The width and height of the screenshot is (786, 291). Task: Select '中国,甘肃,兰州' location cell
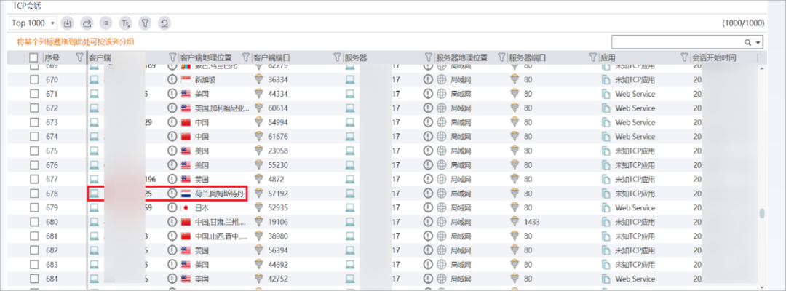pyautogui.click(x=220, y=222)
